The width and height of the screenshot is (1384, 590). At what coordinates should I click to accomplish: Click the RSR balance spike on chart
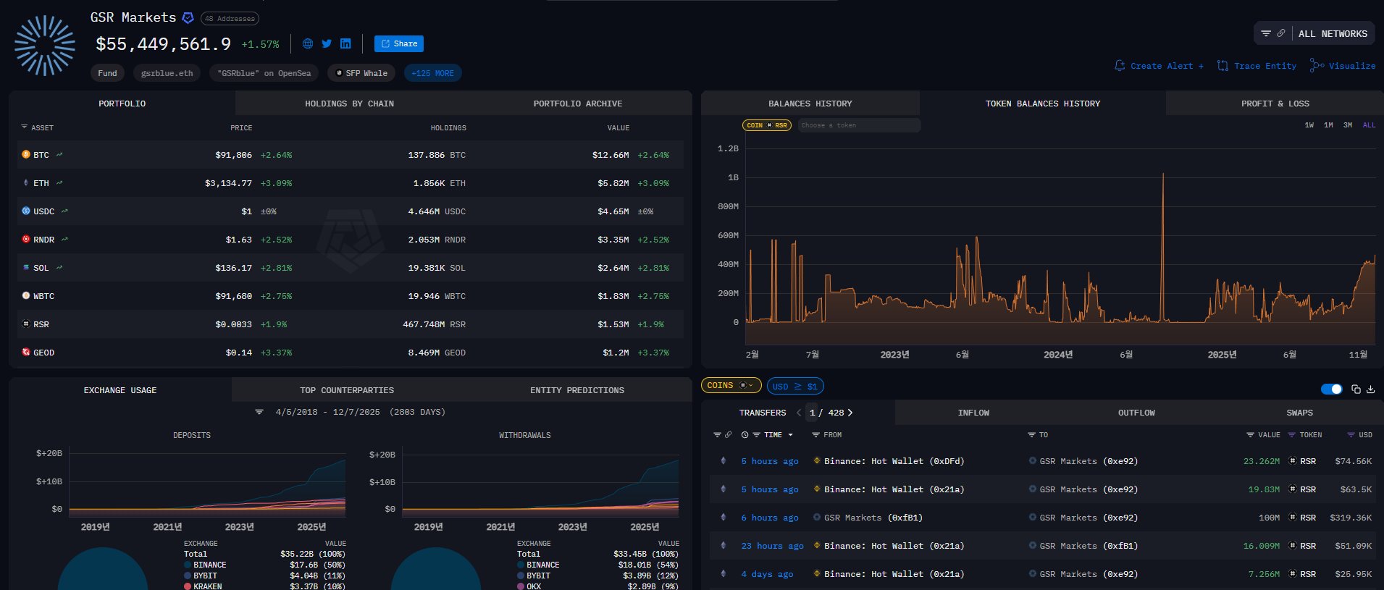coord(1163,175)
